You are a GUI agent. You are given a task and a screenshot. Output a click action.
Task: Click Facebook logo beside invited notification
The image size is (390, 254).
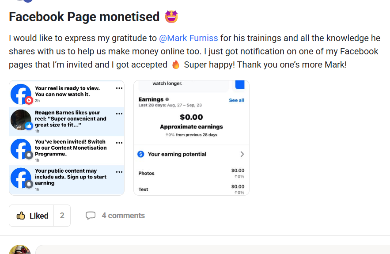tap(21, 149)
